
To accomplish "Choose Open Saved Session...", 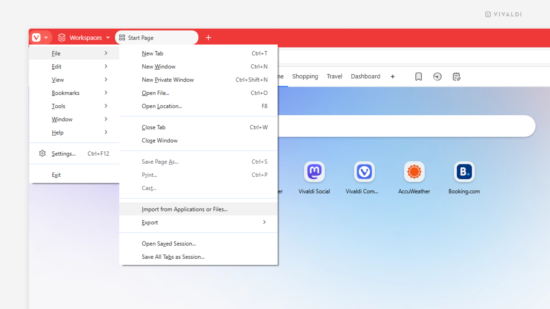I will (199, 243).
